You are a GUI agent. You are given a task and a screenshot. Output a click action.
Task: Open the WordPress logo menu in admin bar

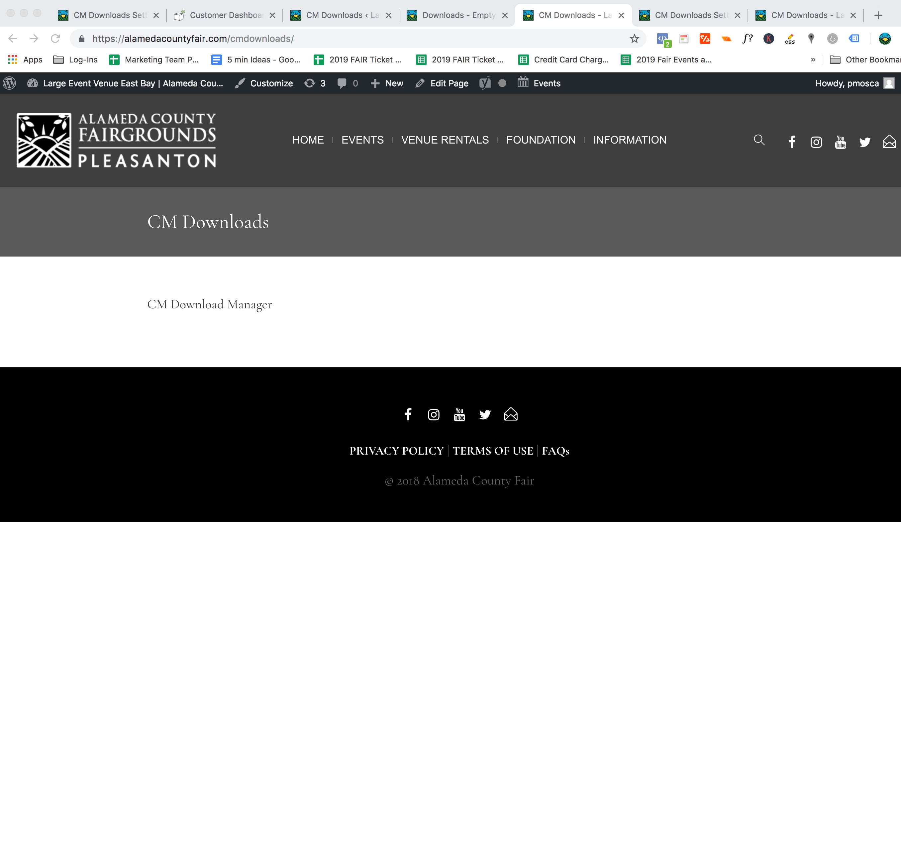(x=10, y=83)
